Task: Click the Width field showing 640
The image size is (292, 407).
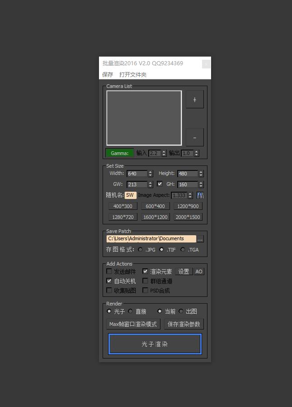Action: 137,174
